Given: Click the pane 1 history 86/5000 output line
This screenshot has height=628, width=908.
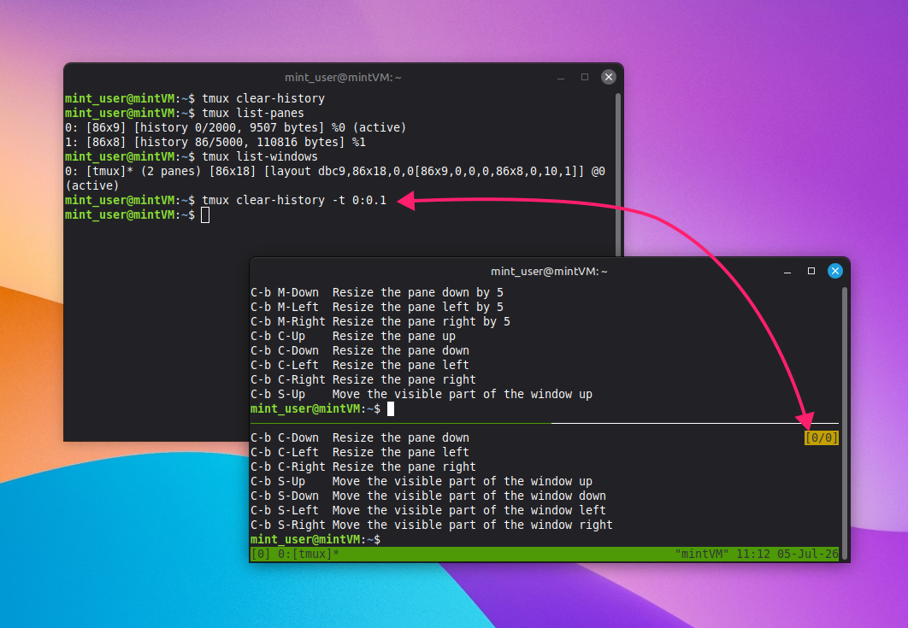Looking at the screenshot, I should click(215, 142).
